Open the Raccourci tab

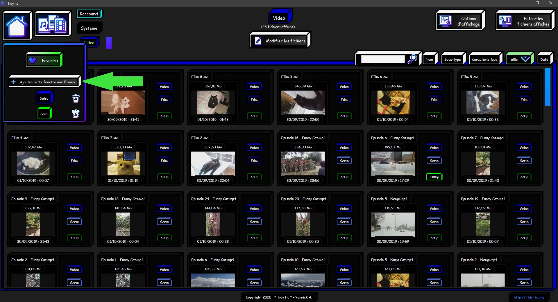click(x=89, y=14)
